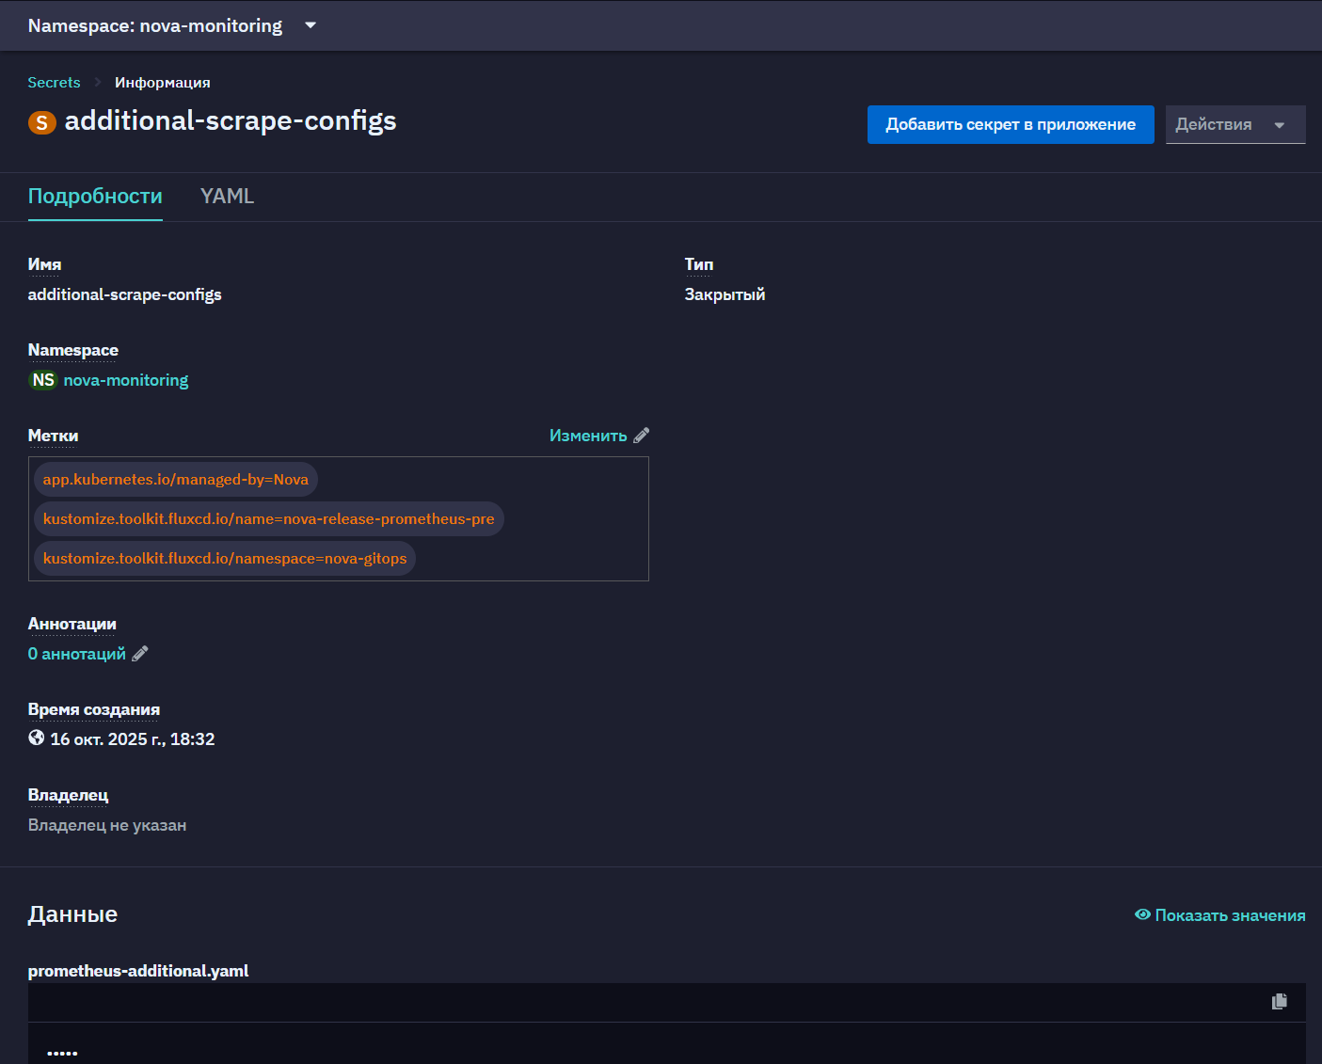Image resolution: width=1322 pixels, height=1064 pixels.
Task: Click the Аннотации field label
Action: pyautogui.click(x=72, y=624)
